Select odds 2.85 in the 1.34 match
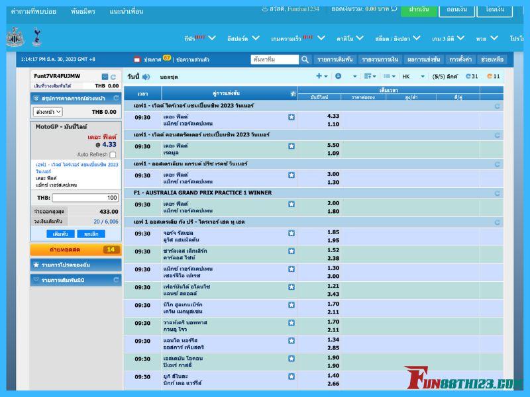The width and height of the screenshot is (530, 397). [x=333, y=348]
